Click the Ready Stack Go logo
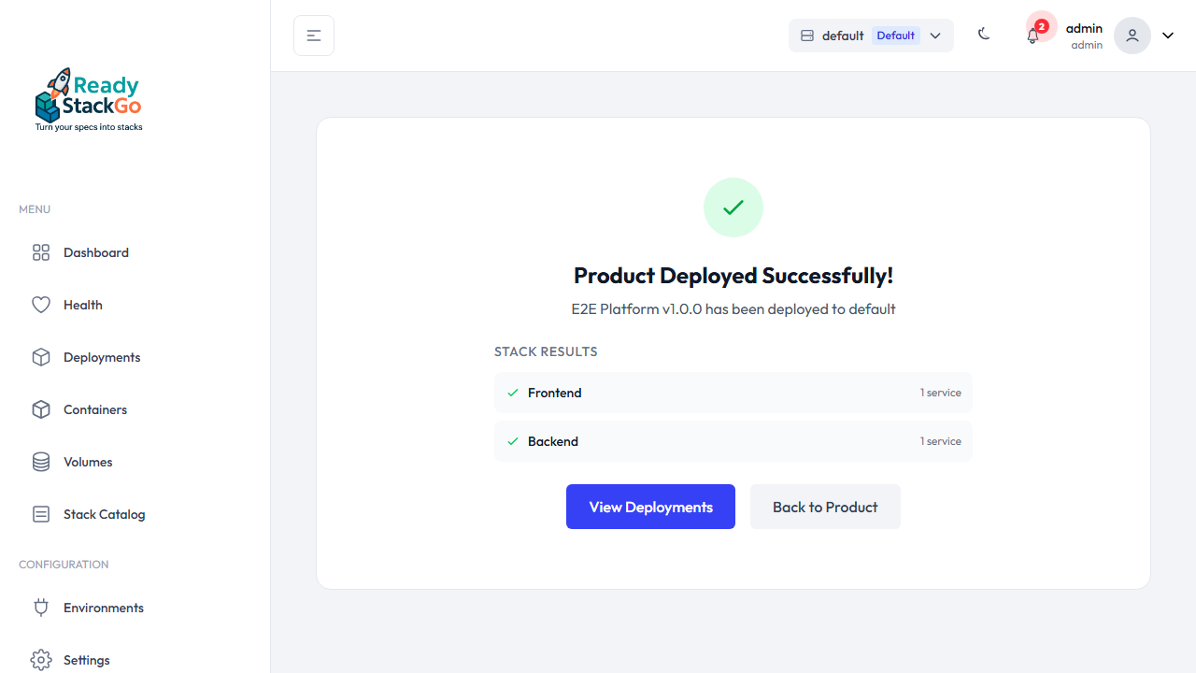1196x673 pixels. point(88,98)
